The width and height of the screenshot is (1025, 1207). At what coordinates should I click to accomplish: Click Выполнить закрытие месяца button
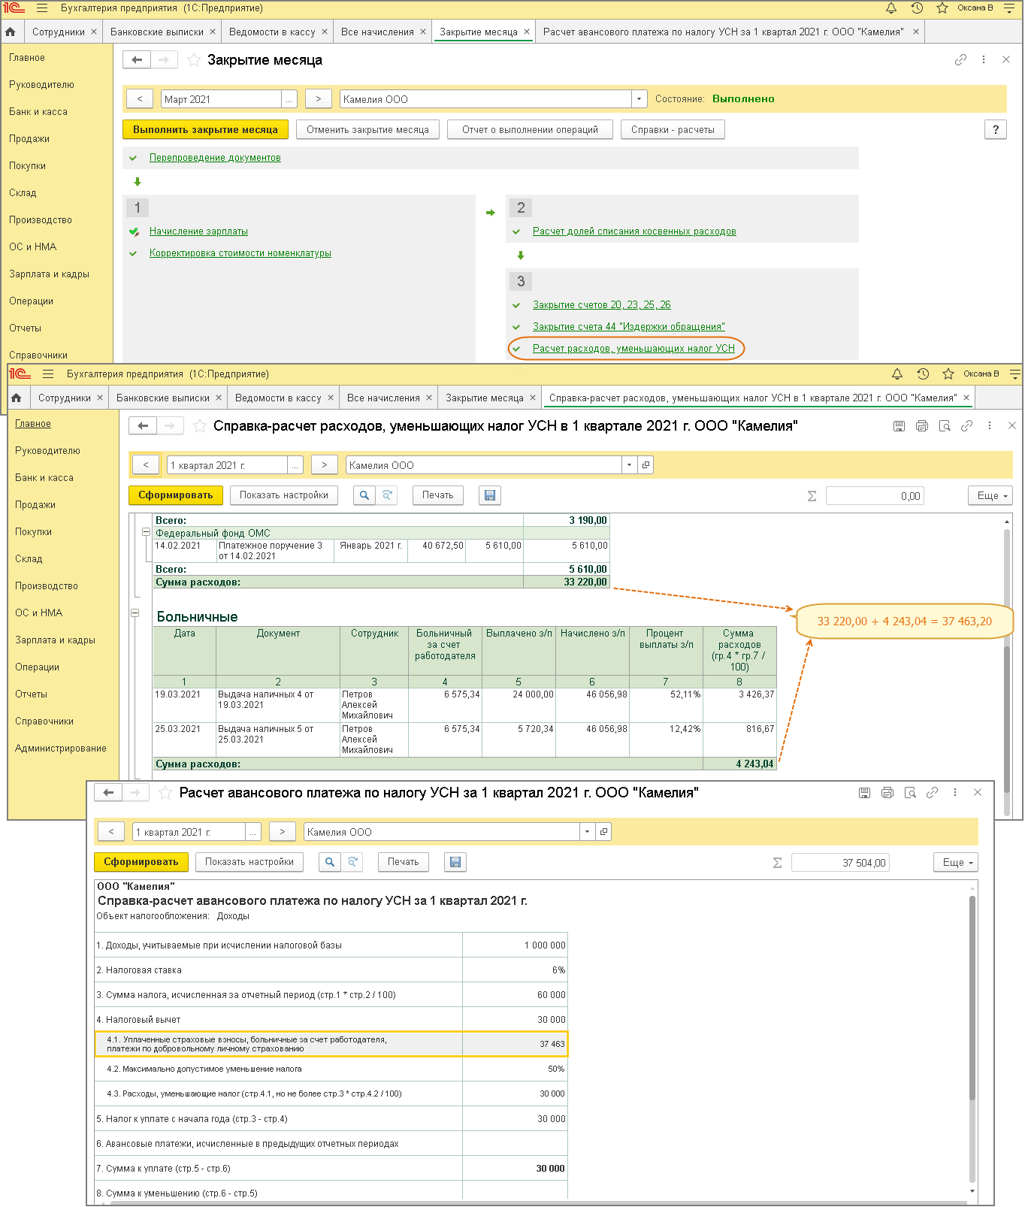205,130
